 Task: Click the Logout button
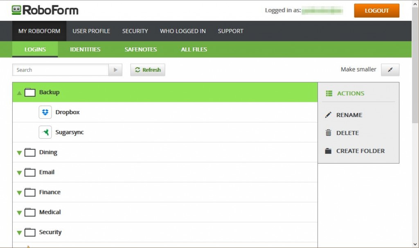(x=377, y=11)
